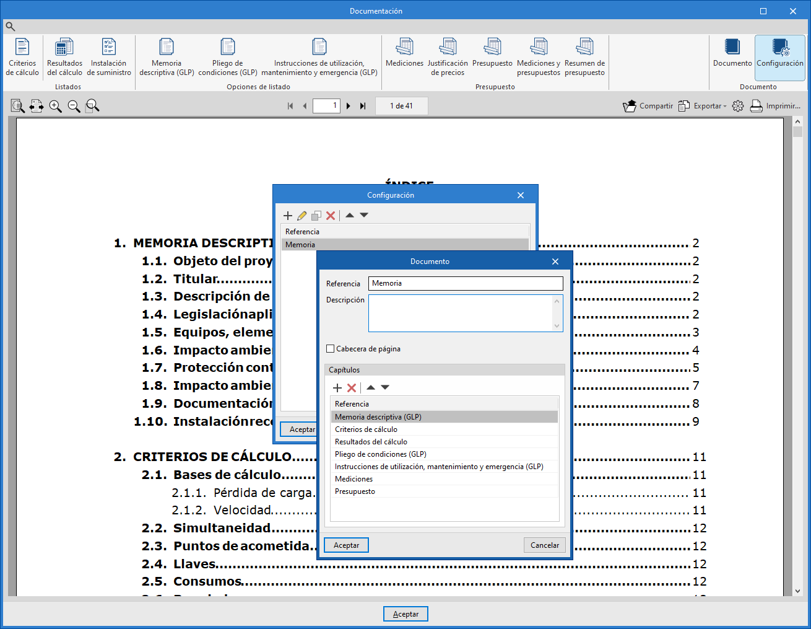Add a new chapter in Capítulos

point(337,388)
